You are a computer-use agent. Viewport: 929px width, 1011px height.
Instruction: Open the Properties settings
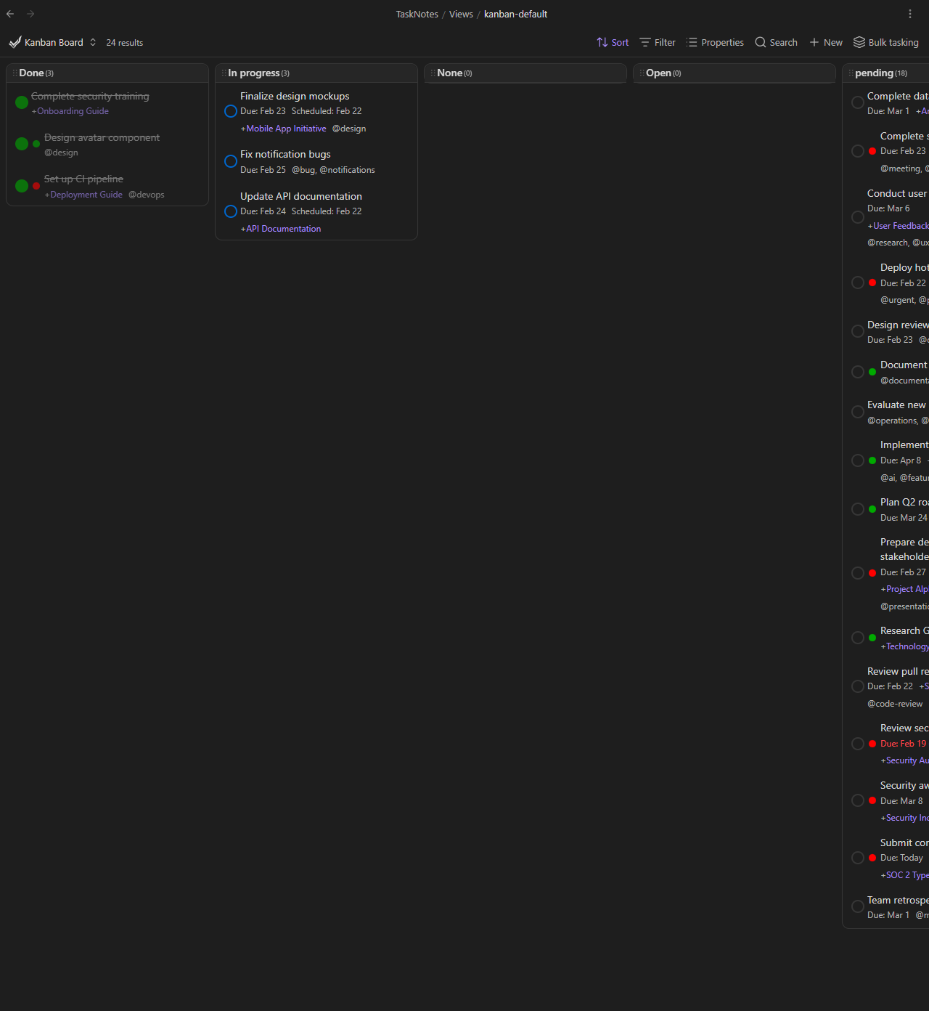[x=715, y=42]
